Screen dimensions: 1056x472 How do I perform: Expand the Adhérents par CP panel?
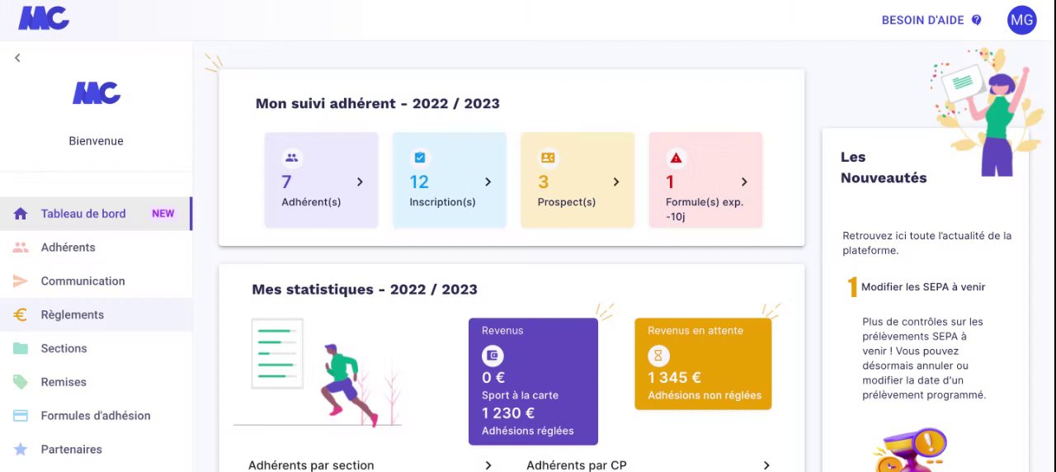tap(766, 465)
